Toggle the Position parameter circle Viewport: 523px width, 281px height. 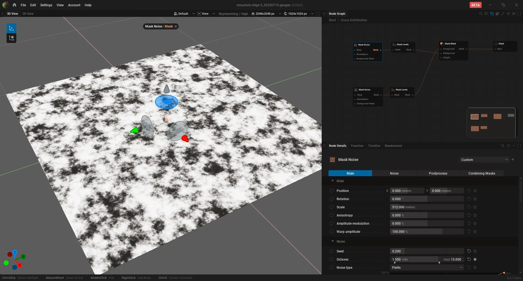click(332, 191)
